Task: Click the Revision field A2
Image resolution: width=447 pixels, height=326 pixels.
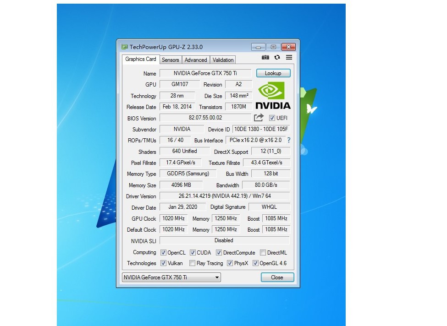Action: pyautogui.click(x=238, y=84)
